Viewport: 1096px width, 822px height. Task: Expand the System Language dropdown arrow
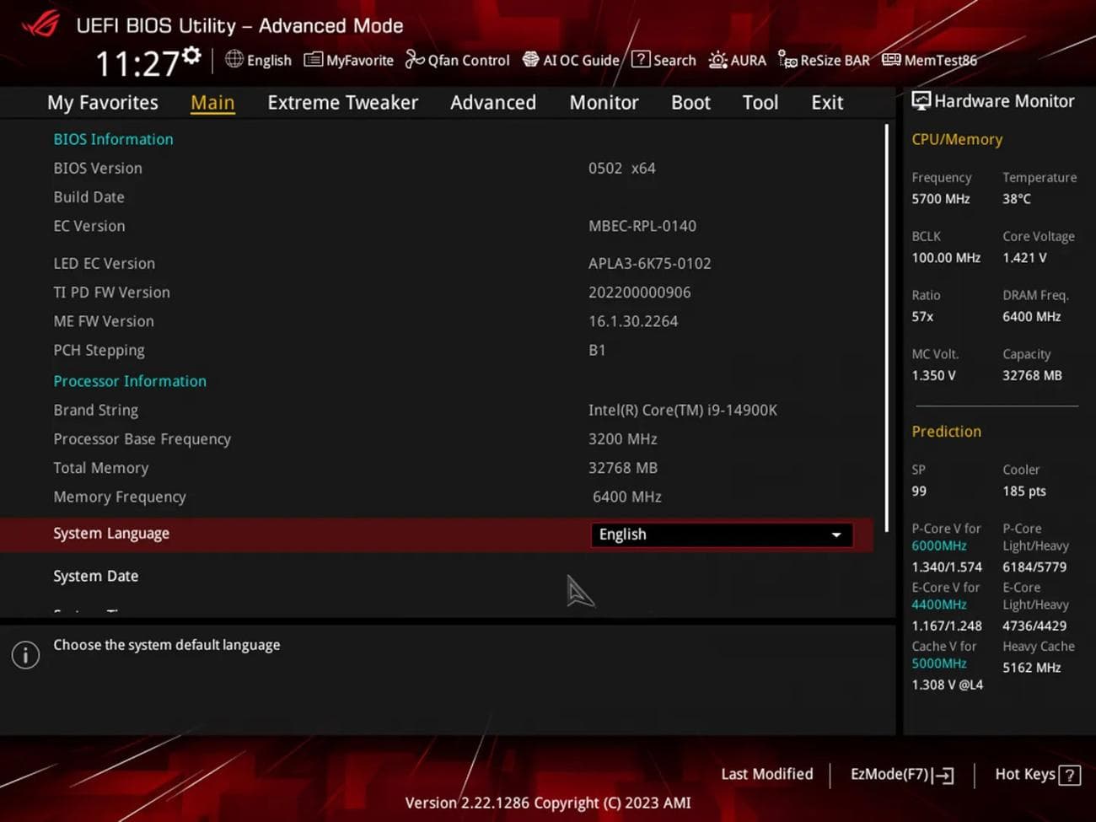point(836,535)
